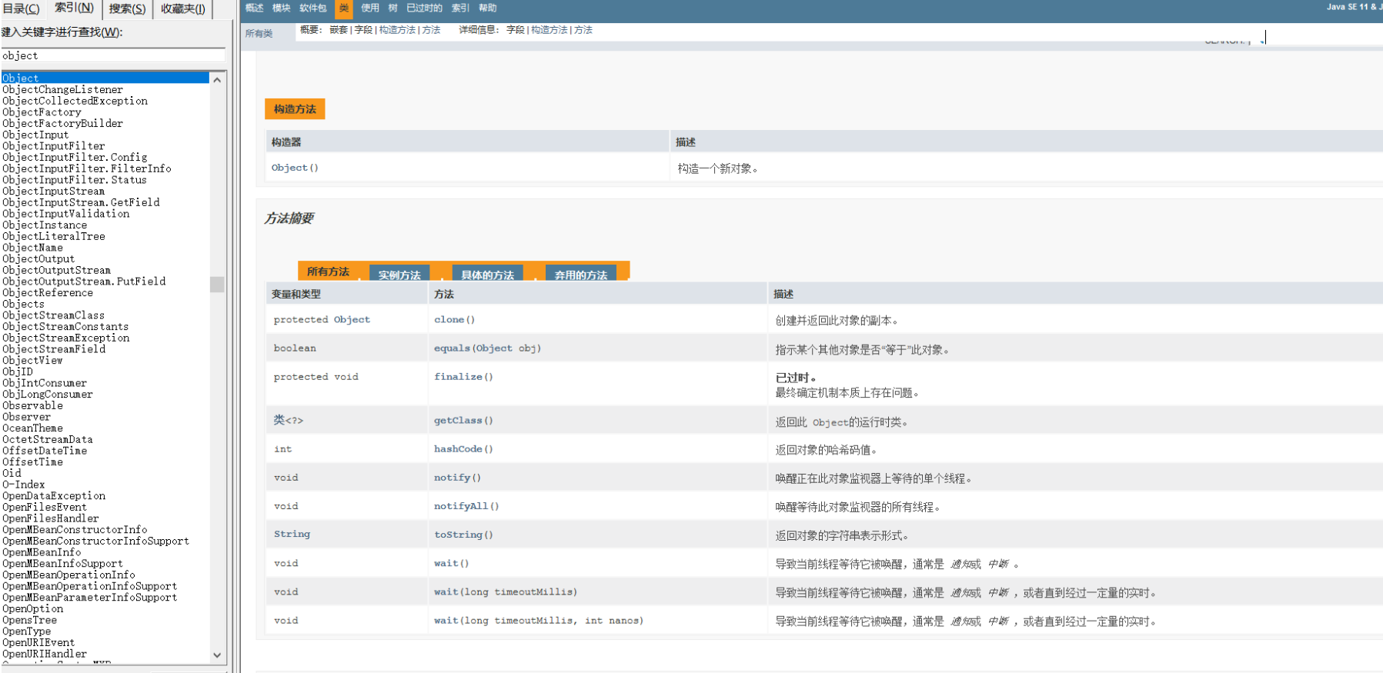Screen dimensions: 1383x673
Task: Open 树 in the navigation bar
Action: pos(393,8)
